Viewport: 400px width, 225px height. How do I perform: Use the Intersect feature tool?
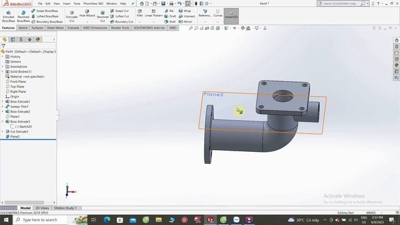pyautogui.click(x=187, y=16)
